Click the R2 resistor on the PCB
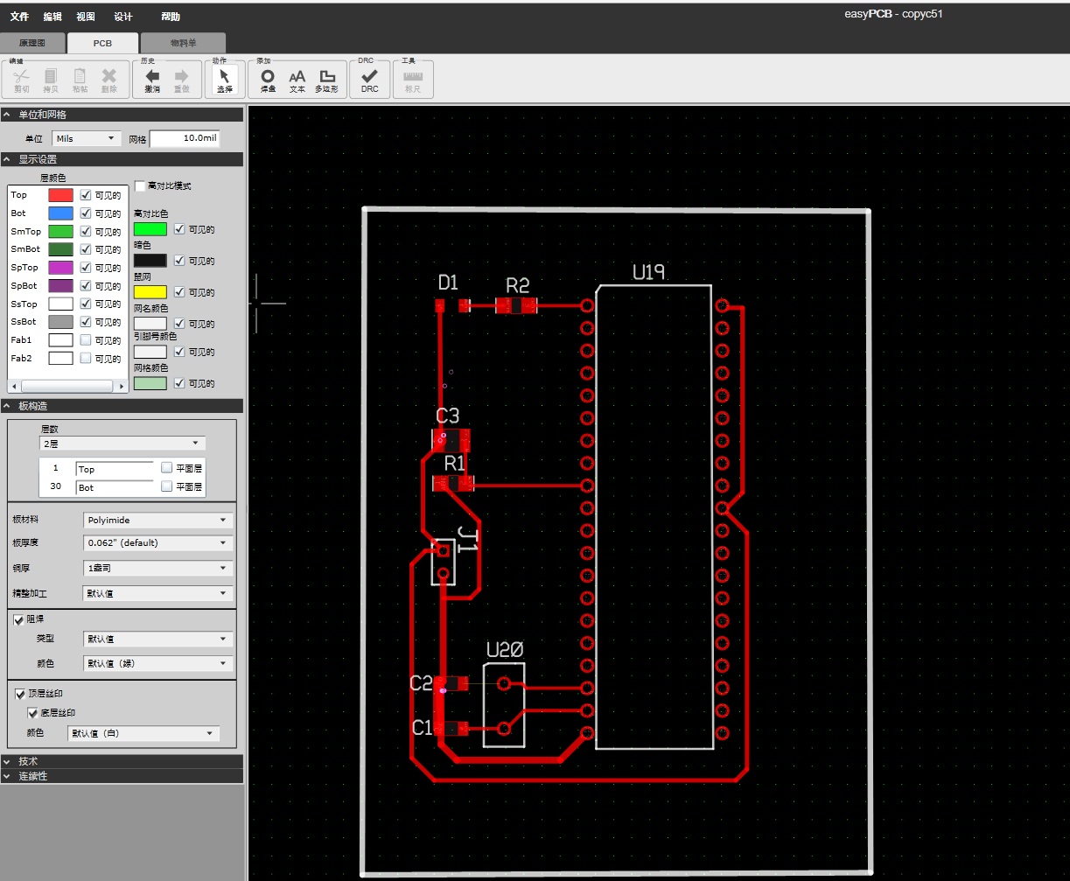Screen dimensions: 1070x881 (x=516, y=305)
